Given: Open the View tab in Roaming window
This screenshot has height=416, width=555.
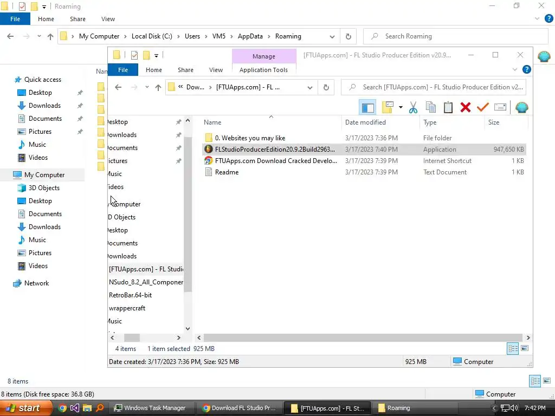Looking at the screenshot, I should point(108,19).
